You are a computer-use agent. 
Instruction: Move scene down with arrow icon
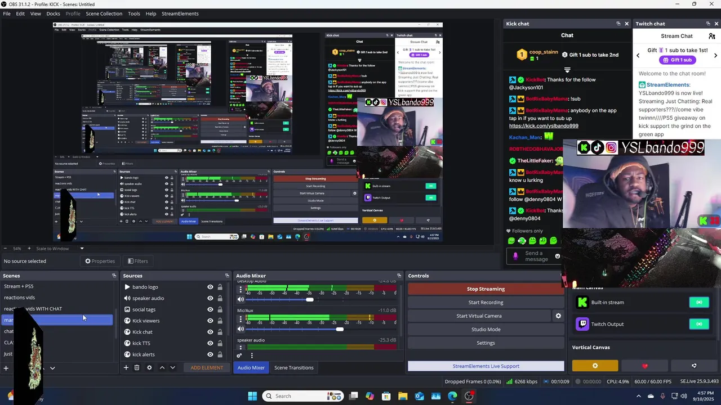click(52, 368)
